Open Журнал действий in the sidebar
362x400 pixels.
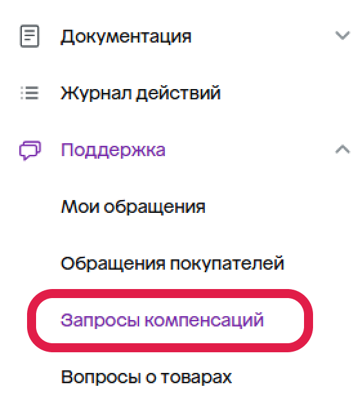click(140, 93)
